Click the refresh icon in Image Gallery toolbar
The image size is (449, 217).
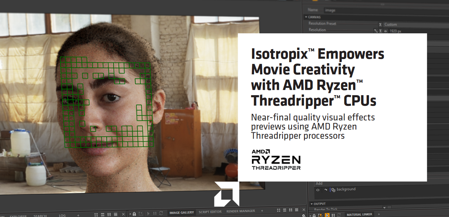coord(160,214)
